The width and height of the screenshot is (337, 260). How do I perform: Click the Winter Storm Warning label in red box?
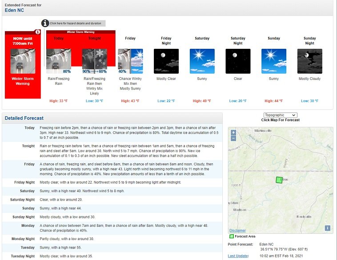tap(23, 81)
